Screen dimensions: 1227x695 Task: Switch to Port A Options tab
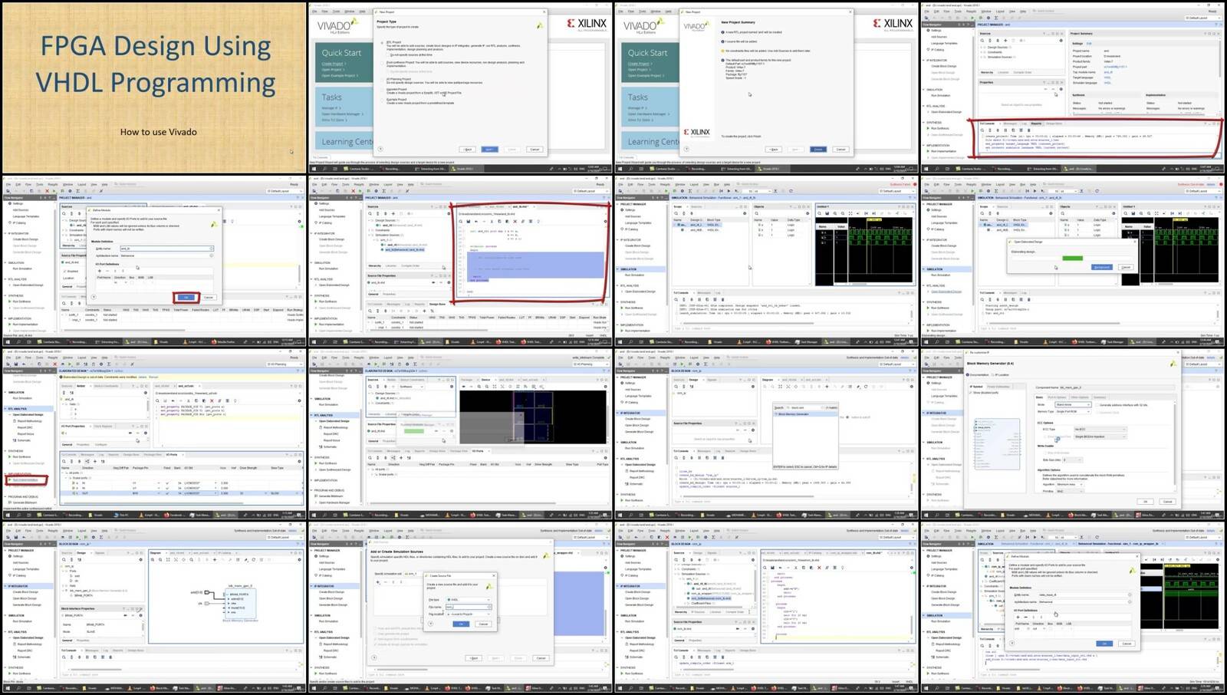point(1056,397)
